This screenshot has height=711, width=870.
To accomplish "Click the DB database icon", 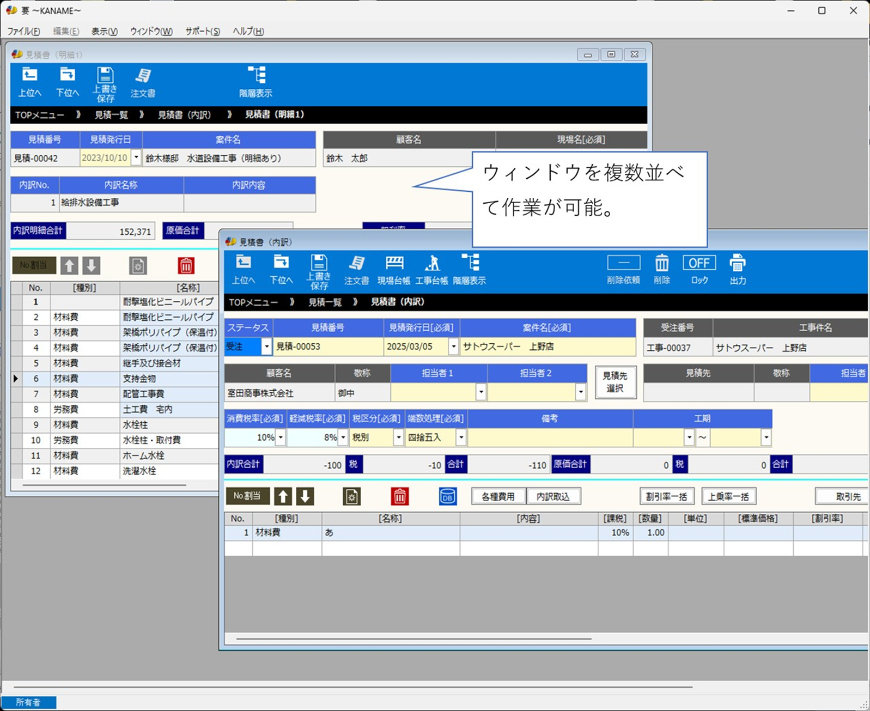I will pyautogui.click(x=448, y=496).
